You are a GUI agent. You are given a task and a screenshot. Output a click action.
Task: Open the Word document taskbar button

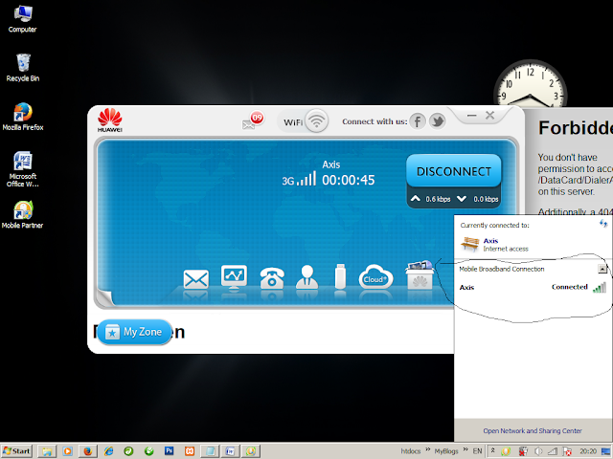[230, 451]
